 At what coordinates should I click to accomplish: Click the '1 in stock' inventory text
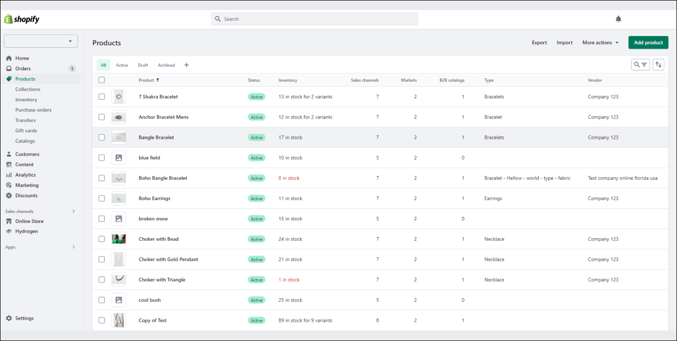(289, 280)
